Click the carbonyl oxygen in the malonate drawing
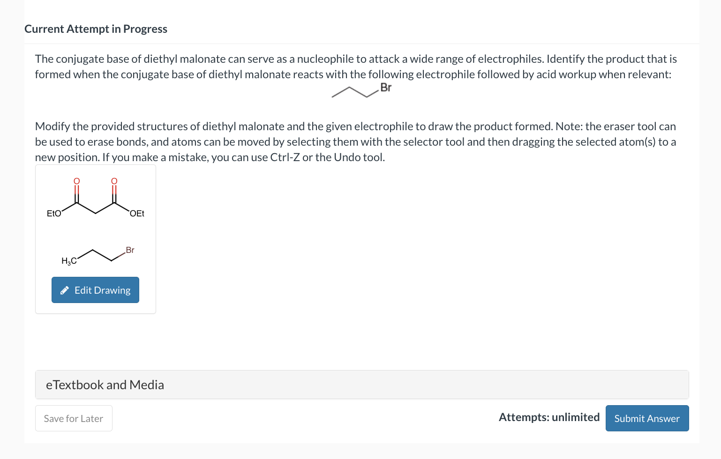The image size is (721, 459). pyautogui.click(x=76, y=180)
